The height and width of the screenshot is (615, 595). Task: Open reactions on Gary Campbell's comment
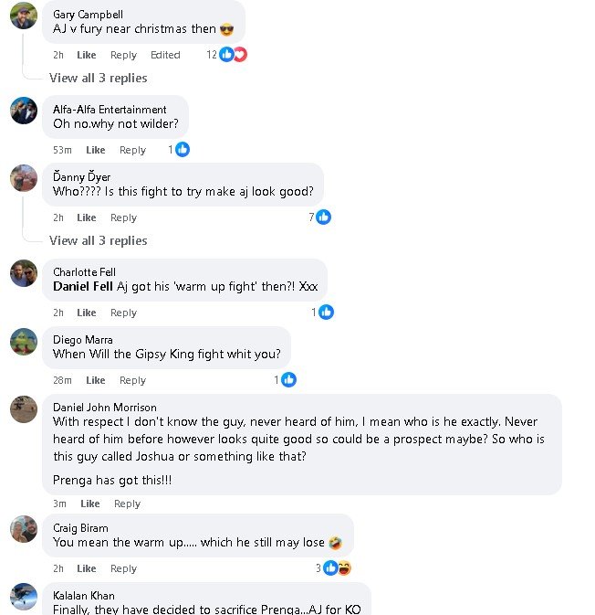click(233, 55)
